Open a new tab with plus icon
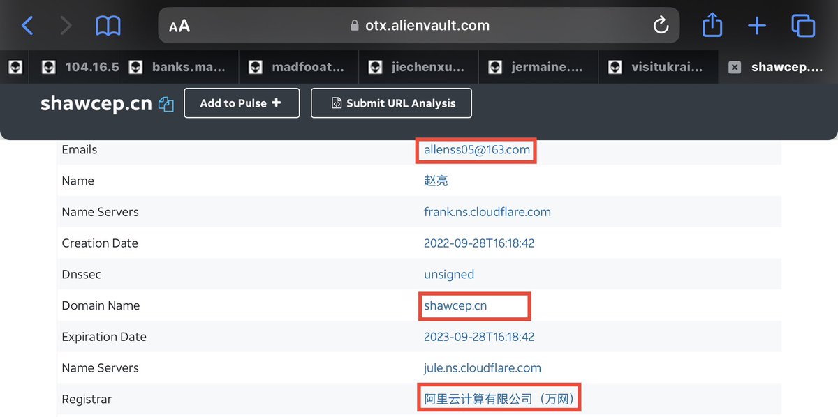 (756, 26)
